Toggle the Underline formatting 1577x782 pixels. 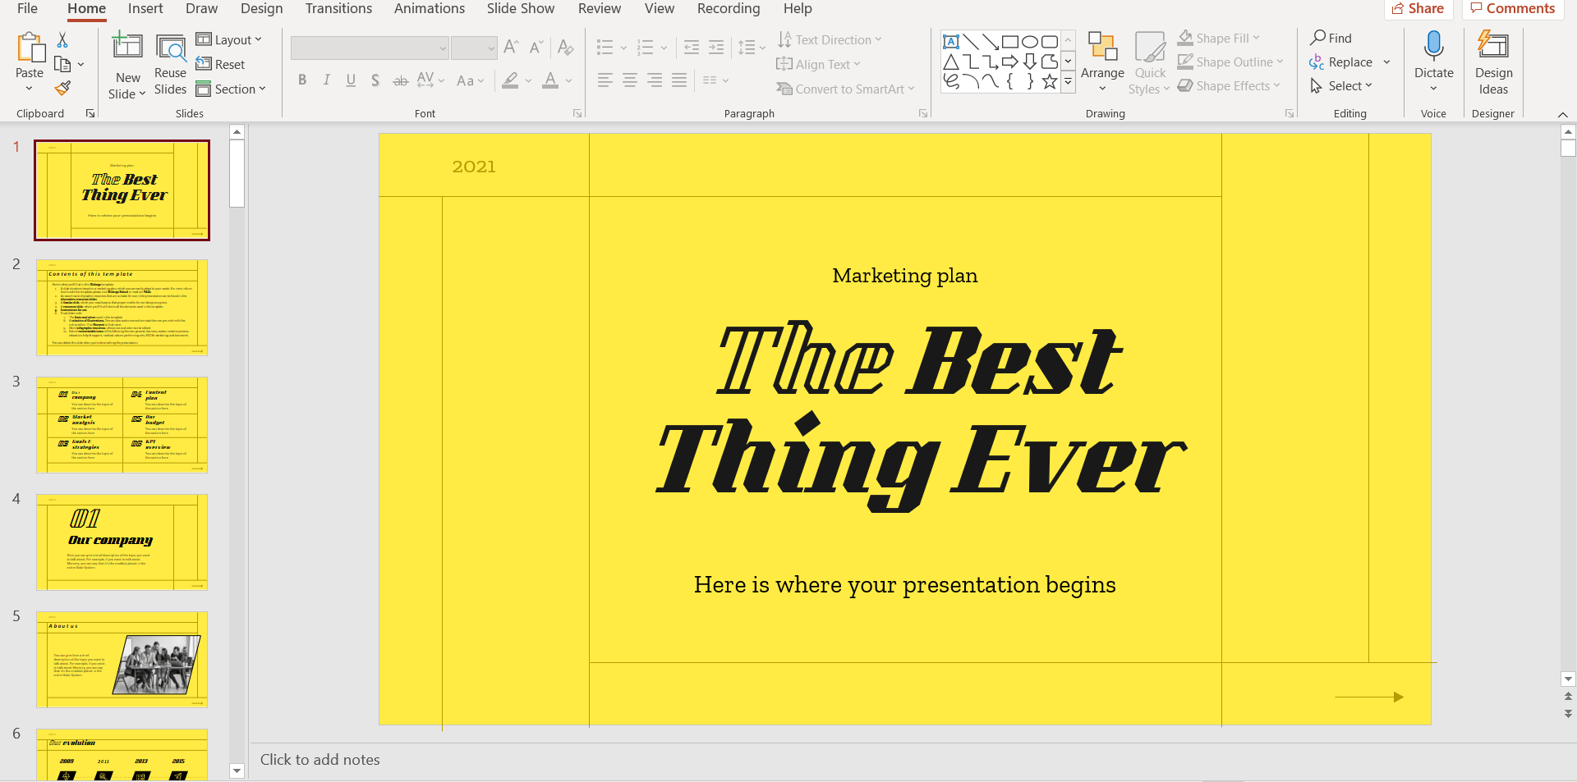(x=351, y=80)
